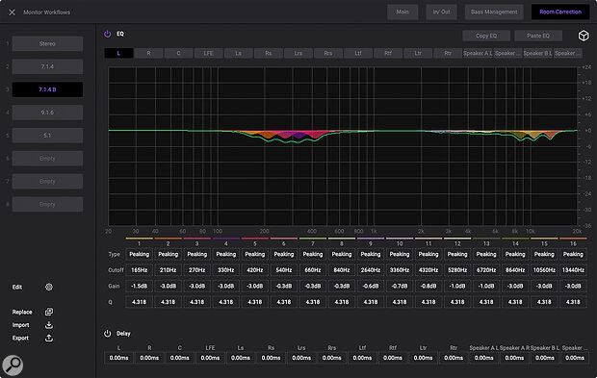The width and height of the screenshot is (597, 378).
Task: Select the Empty workflow slot 8
Action: [47, 204]
